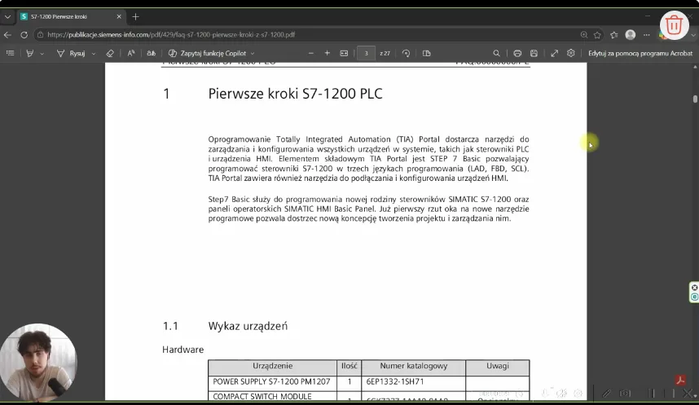Click the camera screenshot icon bottom right
Screen dimensions: 699x405
click(x=625, y=393)
